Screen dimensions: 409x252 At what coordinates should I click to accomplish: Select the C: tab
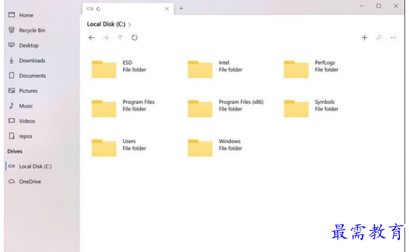(128, 9)
